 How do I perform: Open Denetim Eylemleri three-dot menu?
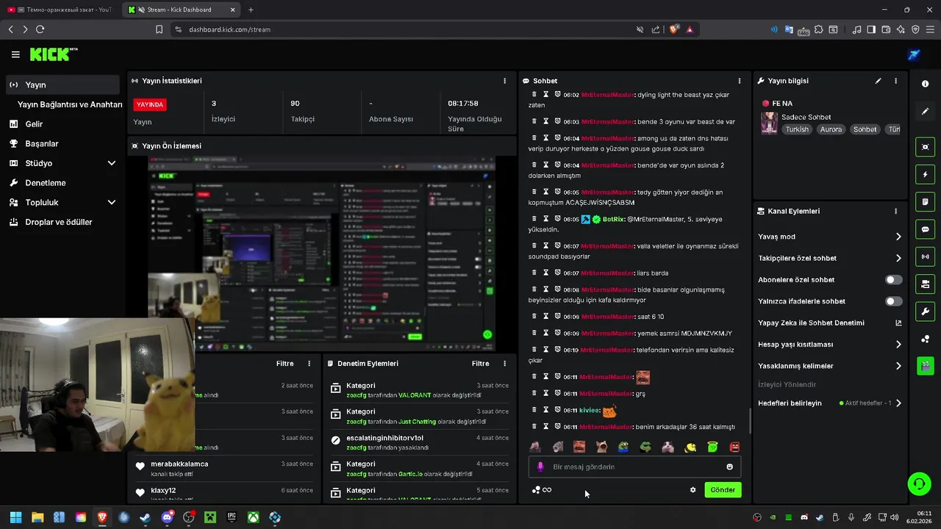504,364
